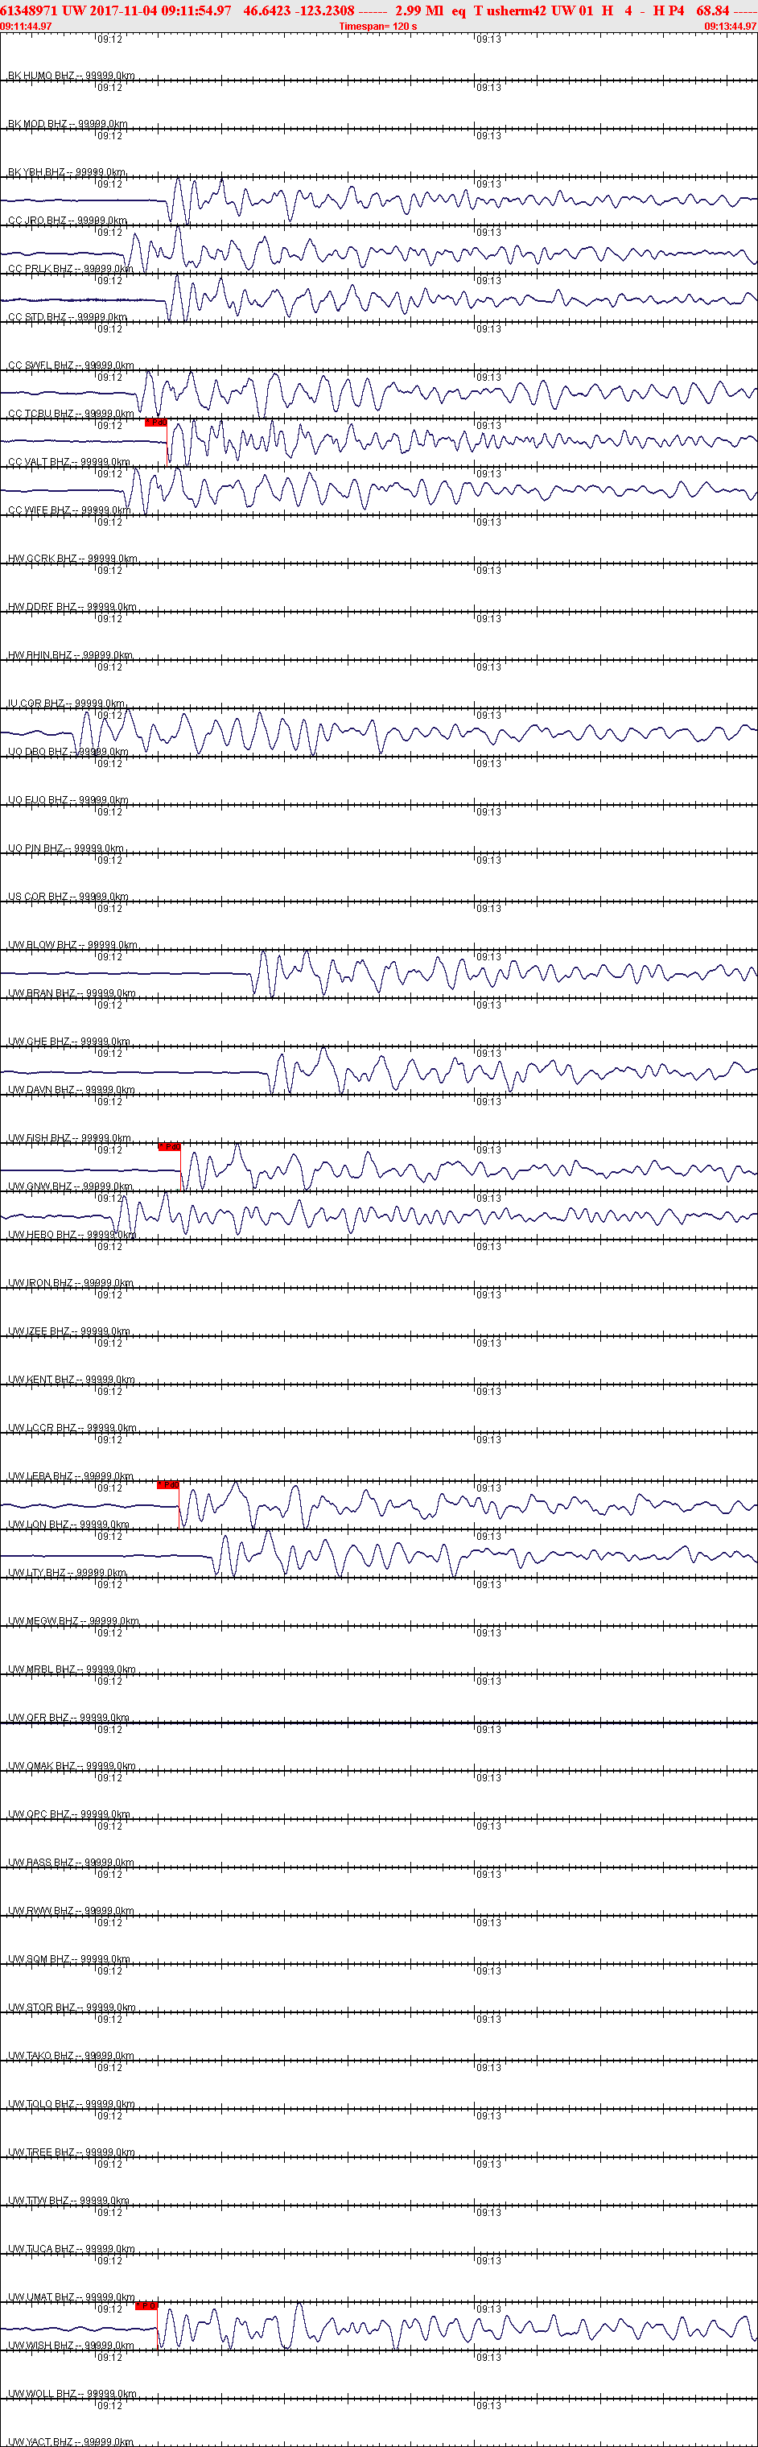Select the CC.TCBU BHZ waveform trace

[379, 394]
